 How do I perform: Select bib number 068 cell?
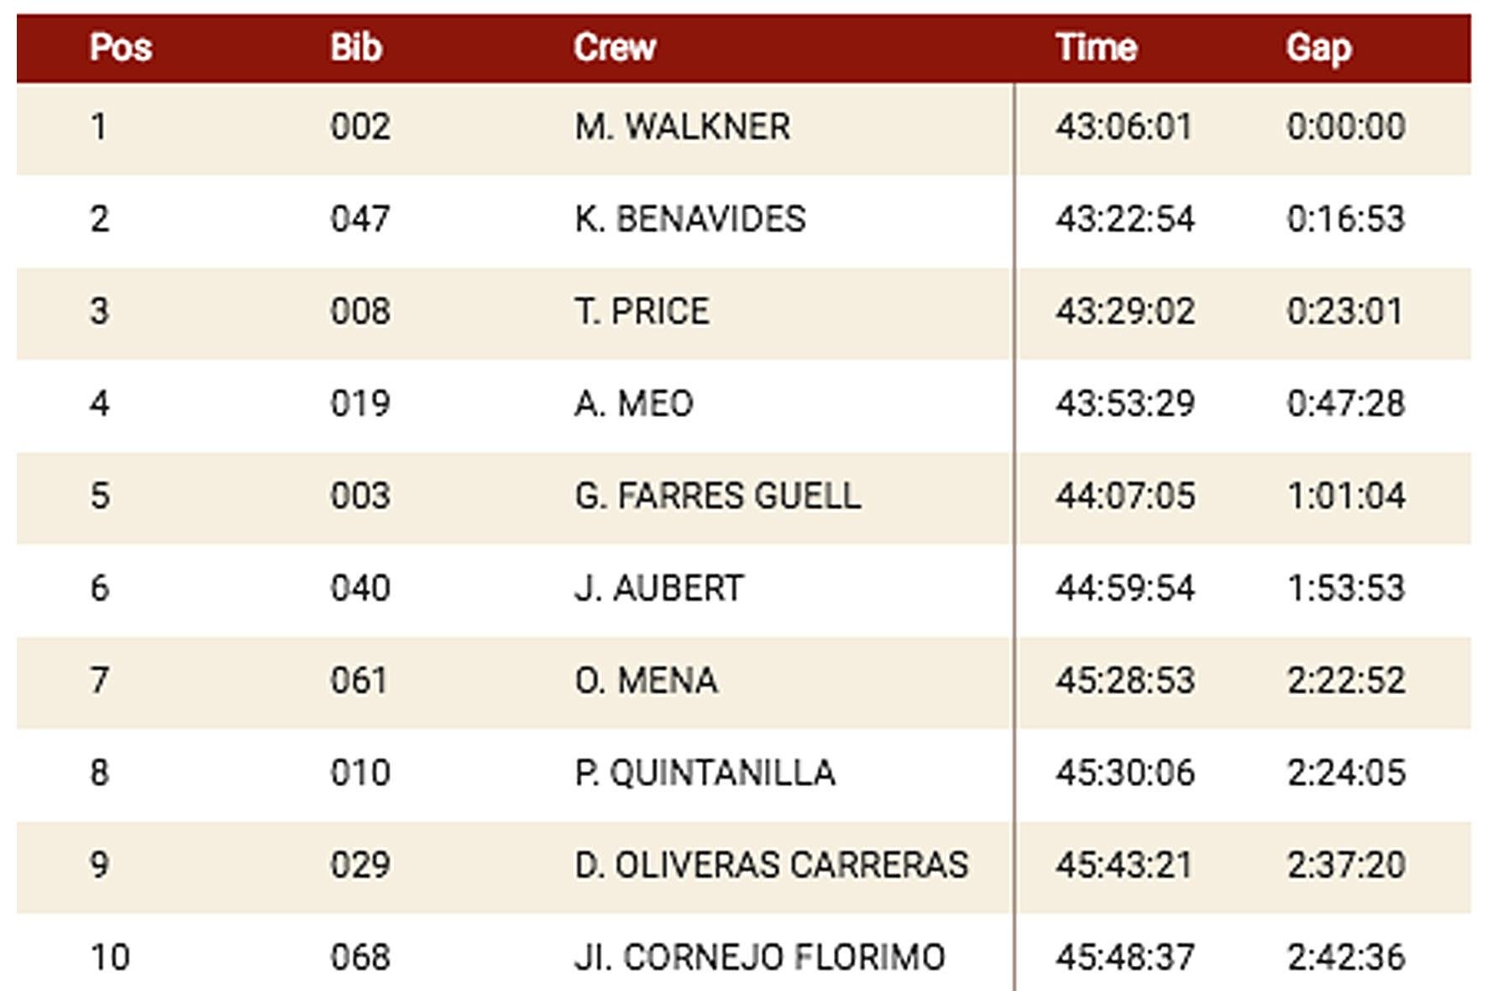(360, 958)
